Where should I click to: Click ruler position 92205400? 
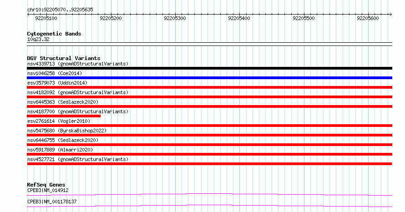(239, 18)
